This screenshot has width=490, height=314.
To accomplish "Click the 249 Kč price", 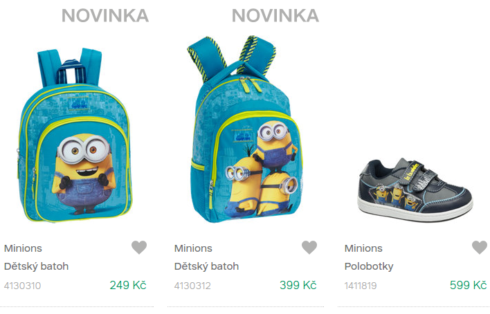I will 128,285.
